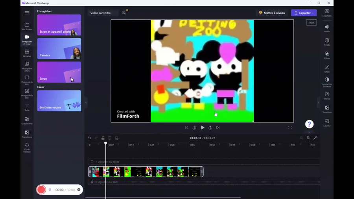Select Enregistrer et créer sidebar tab
Screen dimensions: 354x199
pos(27,40)
